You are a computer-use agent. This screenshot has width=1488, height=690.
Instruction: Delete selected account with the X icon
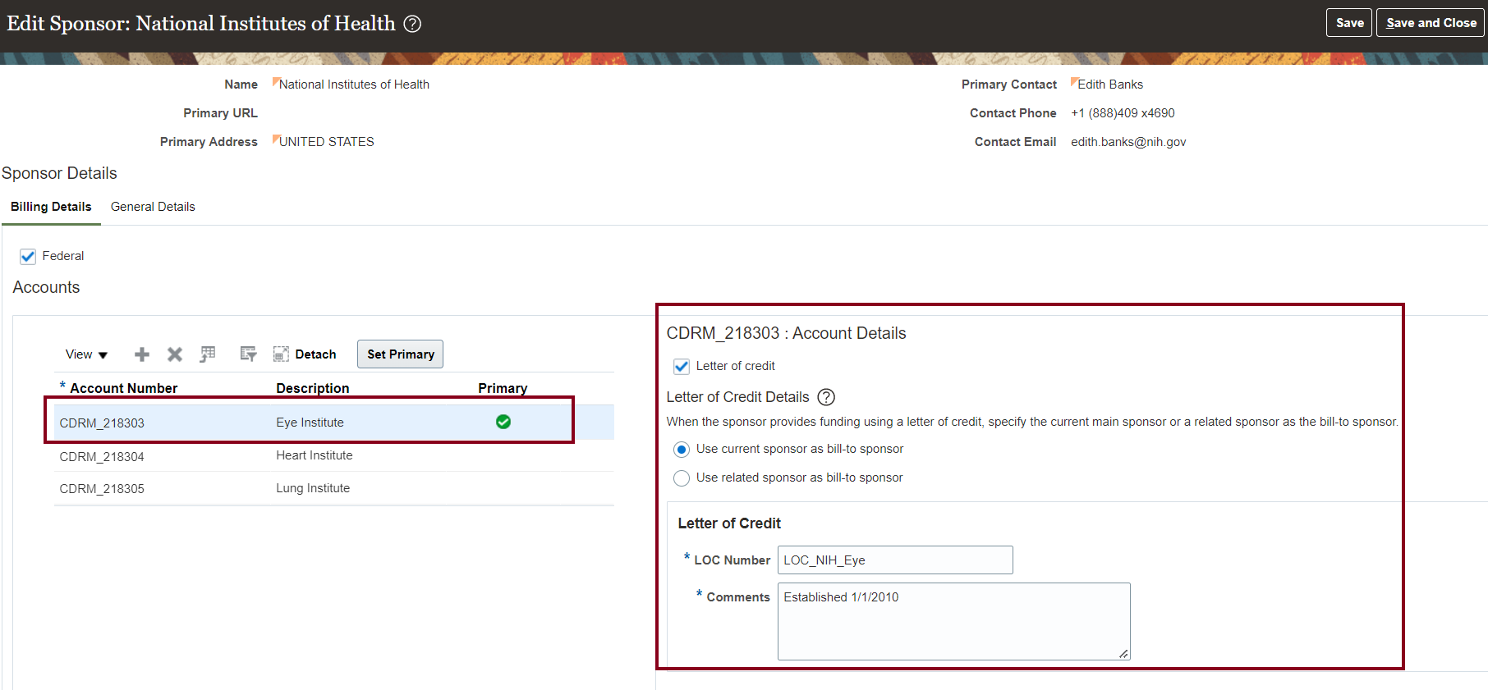pos(175,354)
